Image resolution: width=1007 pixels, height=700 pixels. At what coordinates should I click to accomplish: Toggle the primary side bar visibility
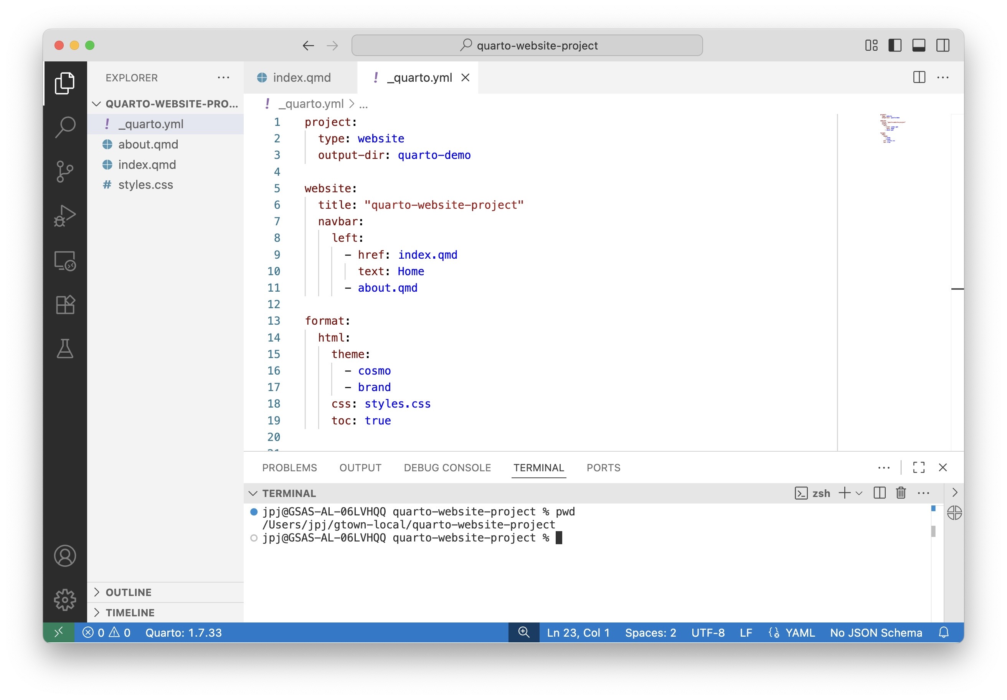[x=894, y=45]
